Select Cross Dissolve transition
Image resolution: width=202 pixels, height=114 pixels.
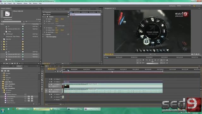[x=11, y=97]
